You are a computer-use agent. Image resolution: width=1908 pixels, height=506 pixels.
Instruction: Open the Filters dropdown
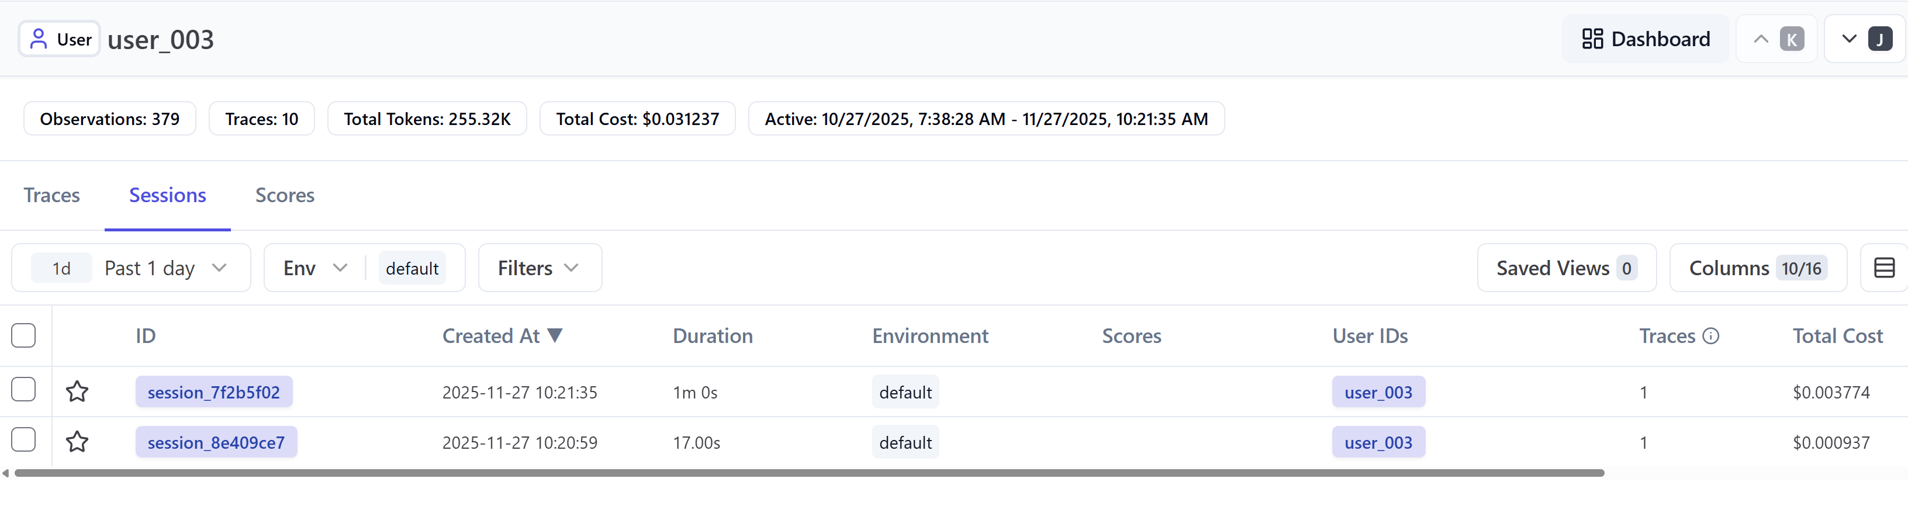coord(539,268)
